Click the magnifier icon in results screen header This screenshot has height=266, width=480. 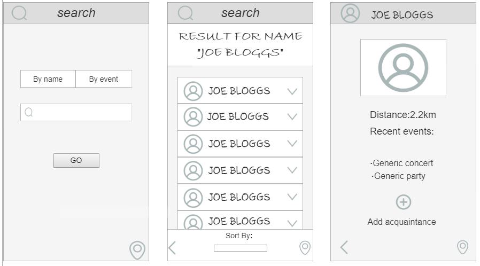pos(185,13)
